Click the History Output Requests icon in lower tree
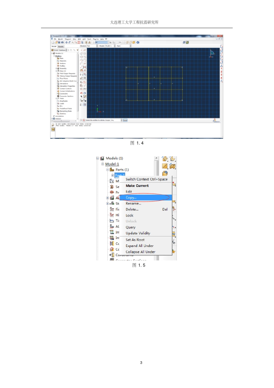The width and height of the screenshot is (274, 388). [x=112, y=215]
